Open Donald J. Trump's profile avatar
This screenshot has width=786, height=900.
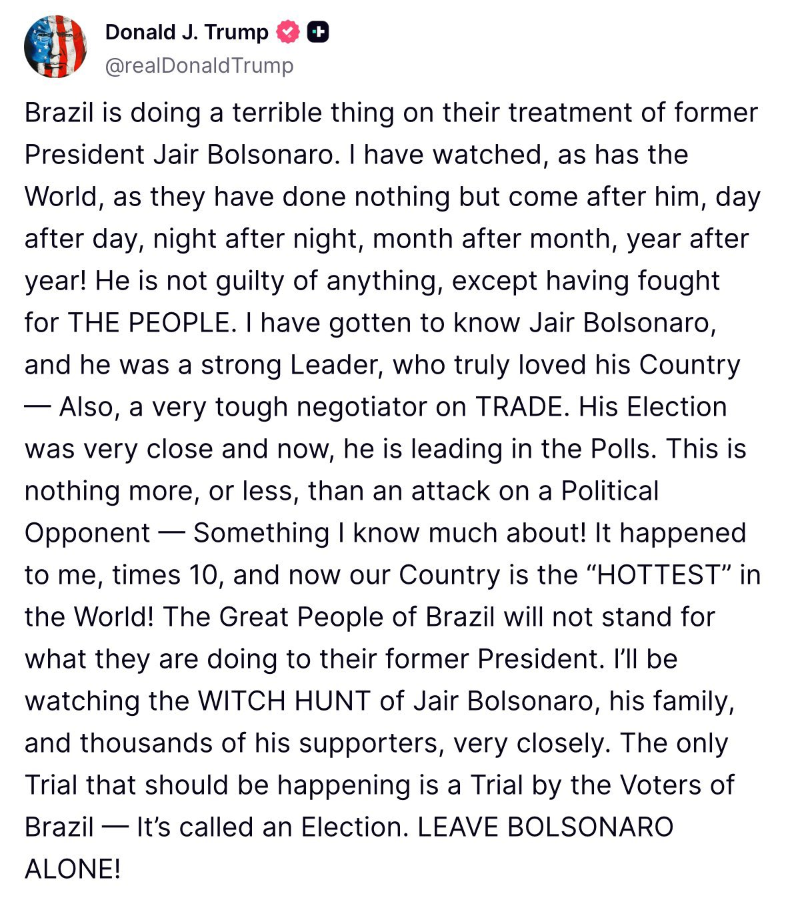(55, 47)
